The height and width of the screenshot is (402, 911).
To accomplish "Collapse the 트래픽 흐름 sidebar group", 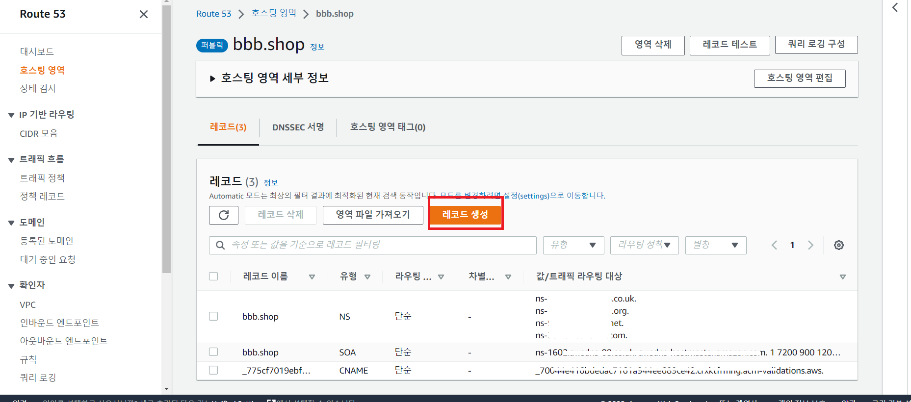I will 11,160.
